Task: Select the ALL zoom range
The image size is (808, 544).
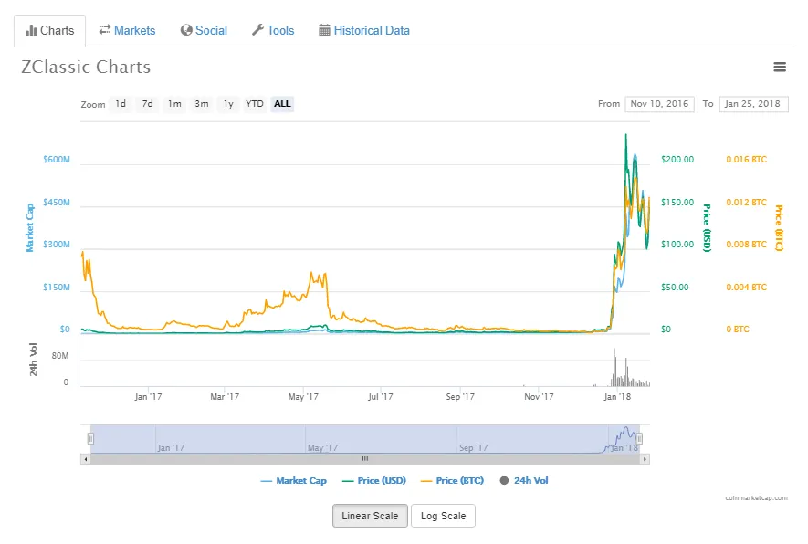Action: point(282,103)
